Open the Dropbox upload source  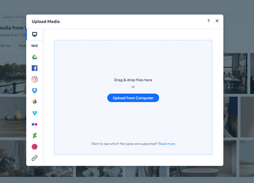[x=34, y=91]
